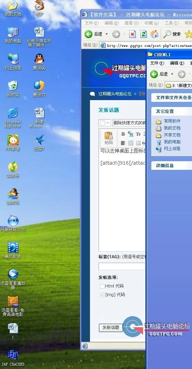192x369 pixels.
Task: Open the 共享文档 link in 其它位置
Action: click(172, 135)
